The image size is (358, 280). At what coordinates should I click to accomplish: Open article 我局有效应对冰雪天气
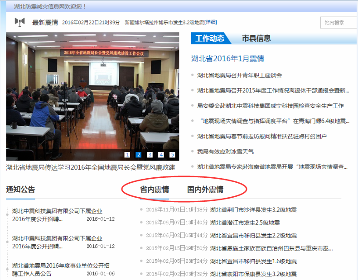click(225, 152)
